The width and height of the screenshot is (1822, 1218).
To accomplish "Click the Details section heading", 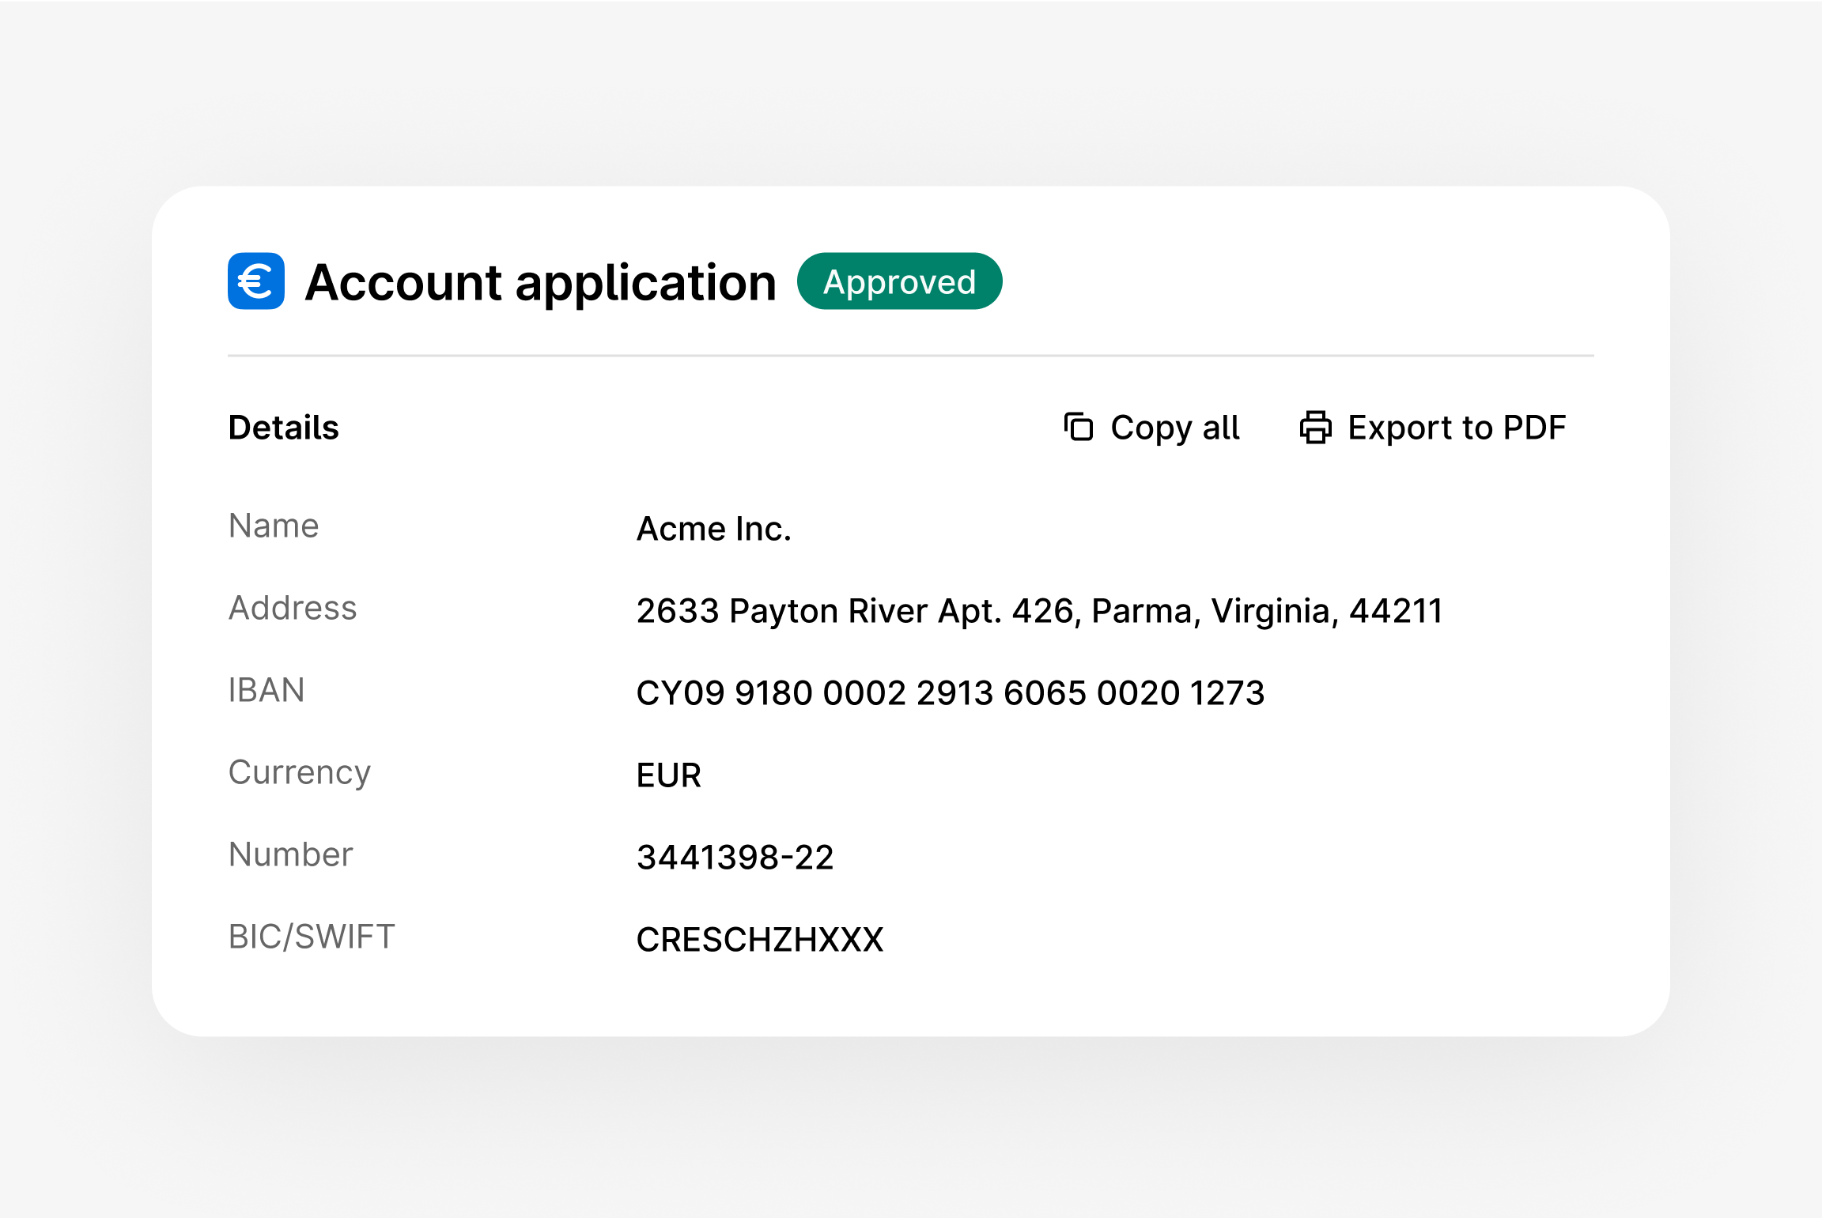I will (x=283, y=427).
